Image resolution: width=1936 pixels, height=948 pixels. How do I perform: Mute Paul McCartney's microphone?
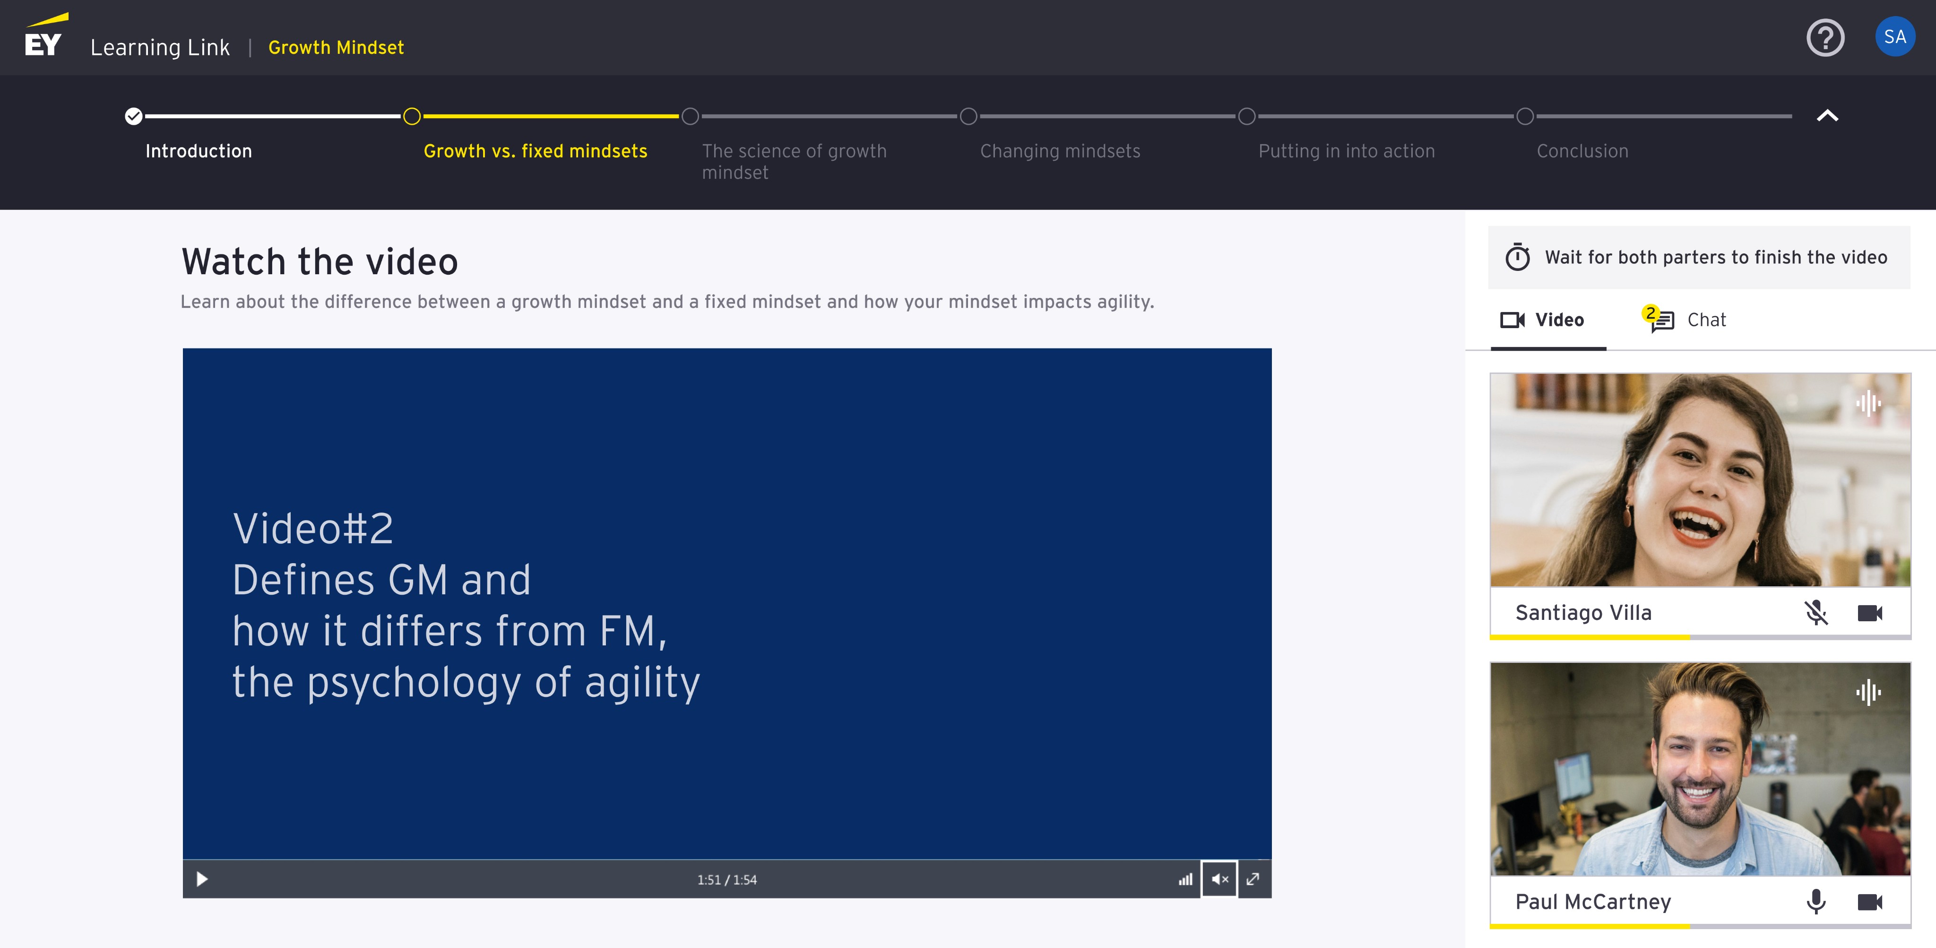1816,901
